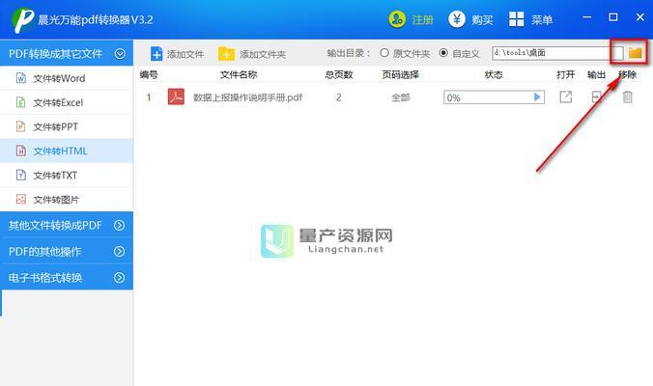
Task: Click the 0% conversion progress bar
Action: (x=494, y=96)
